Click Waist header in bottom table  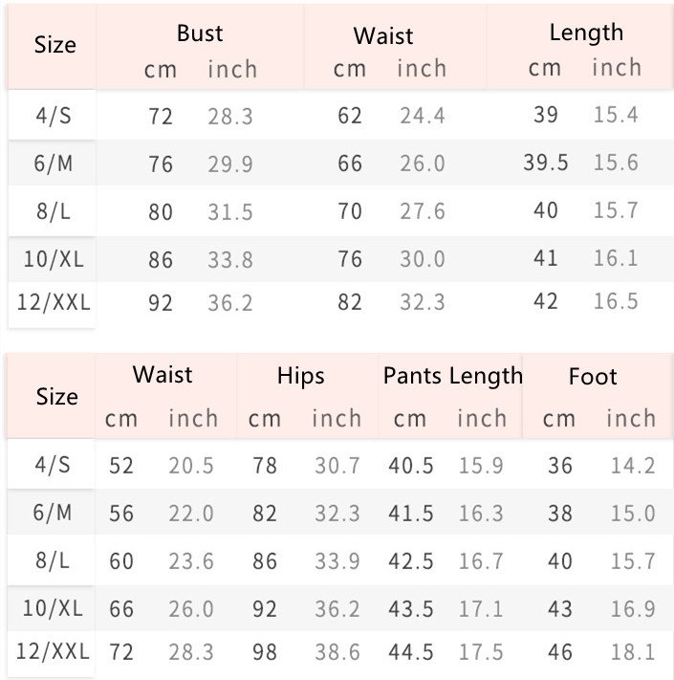tap(163, 375)
